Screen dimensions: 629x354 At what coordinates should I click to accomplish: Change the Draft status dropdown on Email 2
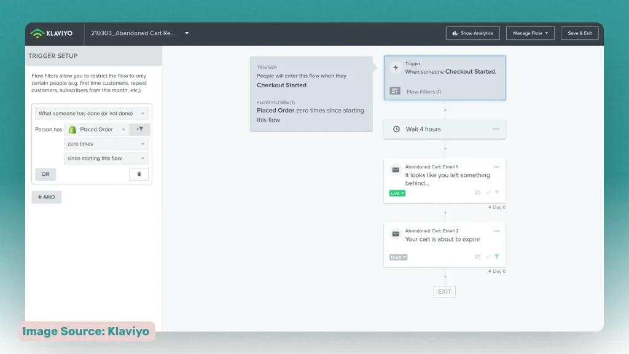pyautogui.click(x=397, y=257)
